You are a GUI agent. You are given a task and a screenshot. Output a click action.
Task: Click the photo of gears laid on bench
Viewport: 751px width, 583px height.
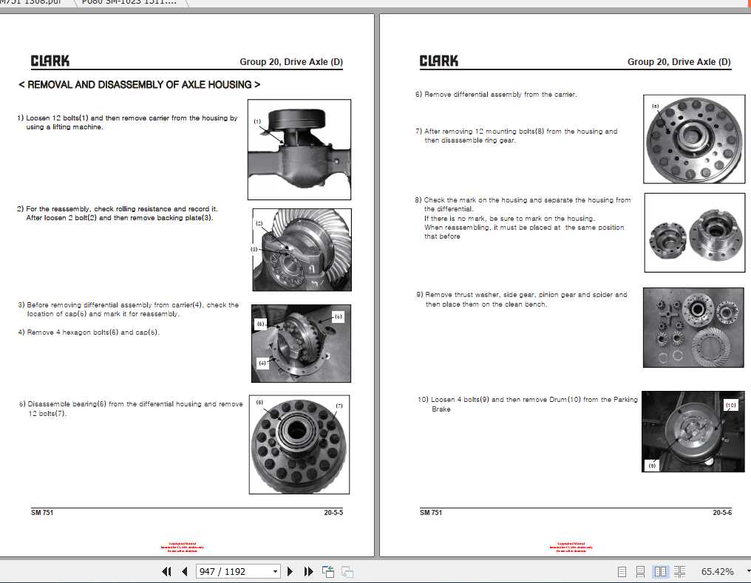pyautogui.click(x=693, y=327)
